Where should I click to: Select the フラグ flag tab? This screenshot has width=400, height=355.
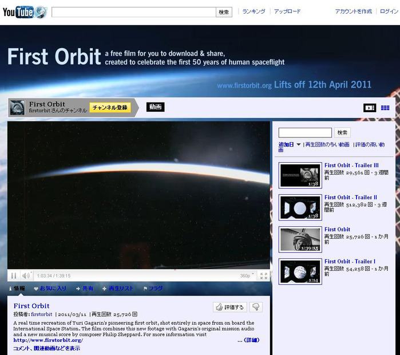tap(153, 289)
